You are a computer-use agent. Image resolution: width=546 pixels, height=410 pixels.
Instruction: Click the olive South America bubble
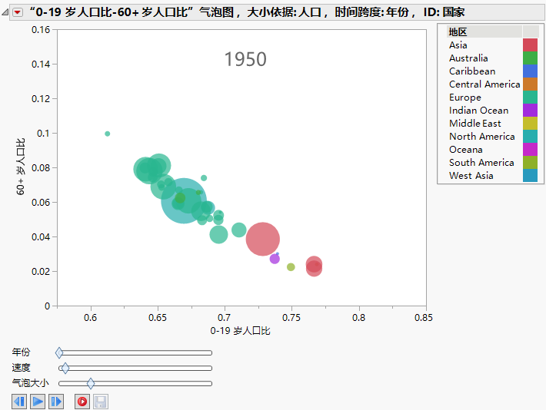(291, 267)
